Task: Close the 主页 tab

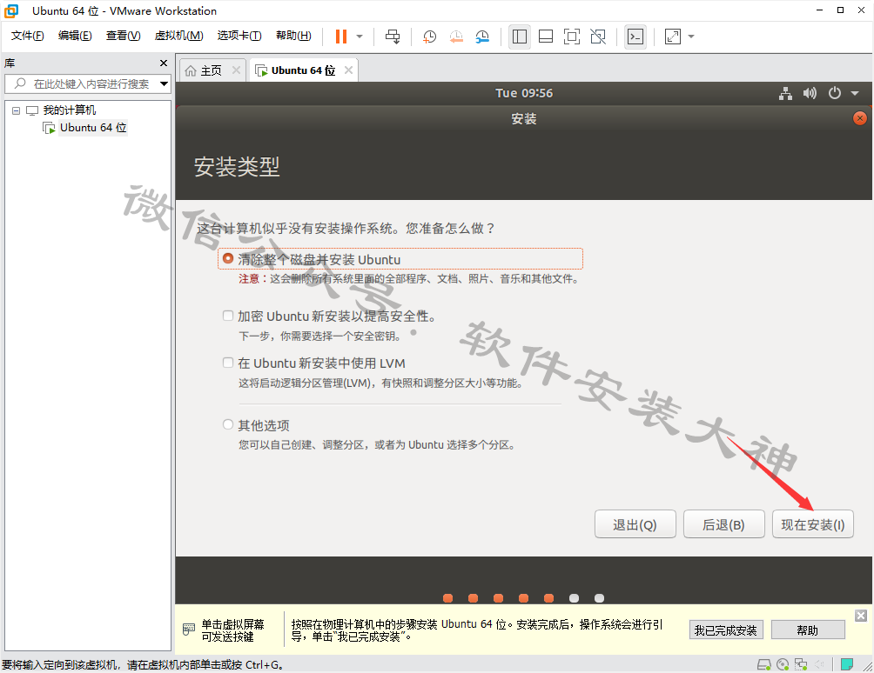Action: (236, 70)
